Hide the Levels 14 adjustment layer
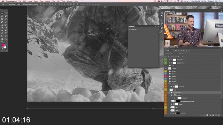The image size is (223, 125). coord(166,86)
